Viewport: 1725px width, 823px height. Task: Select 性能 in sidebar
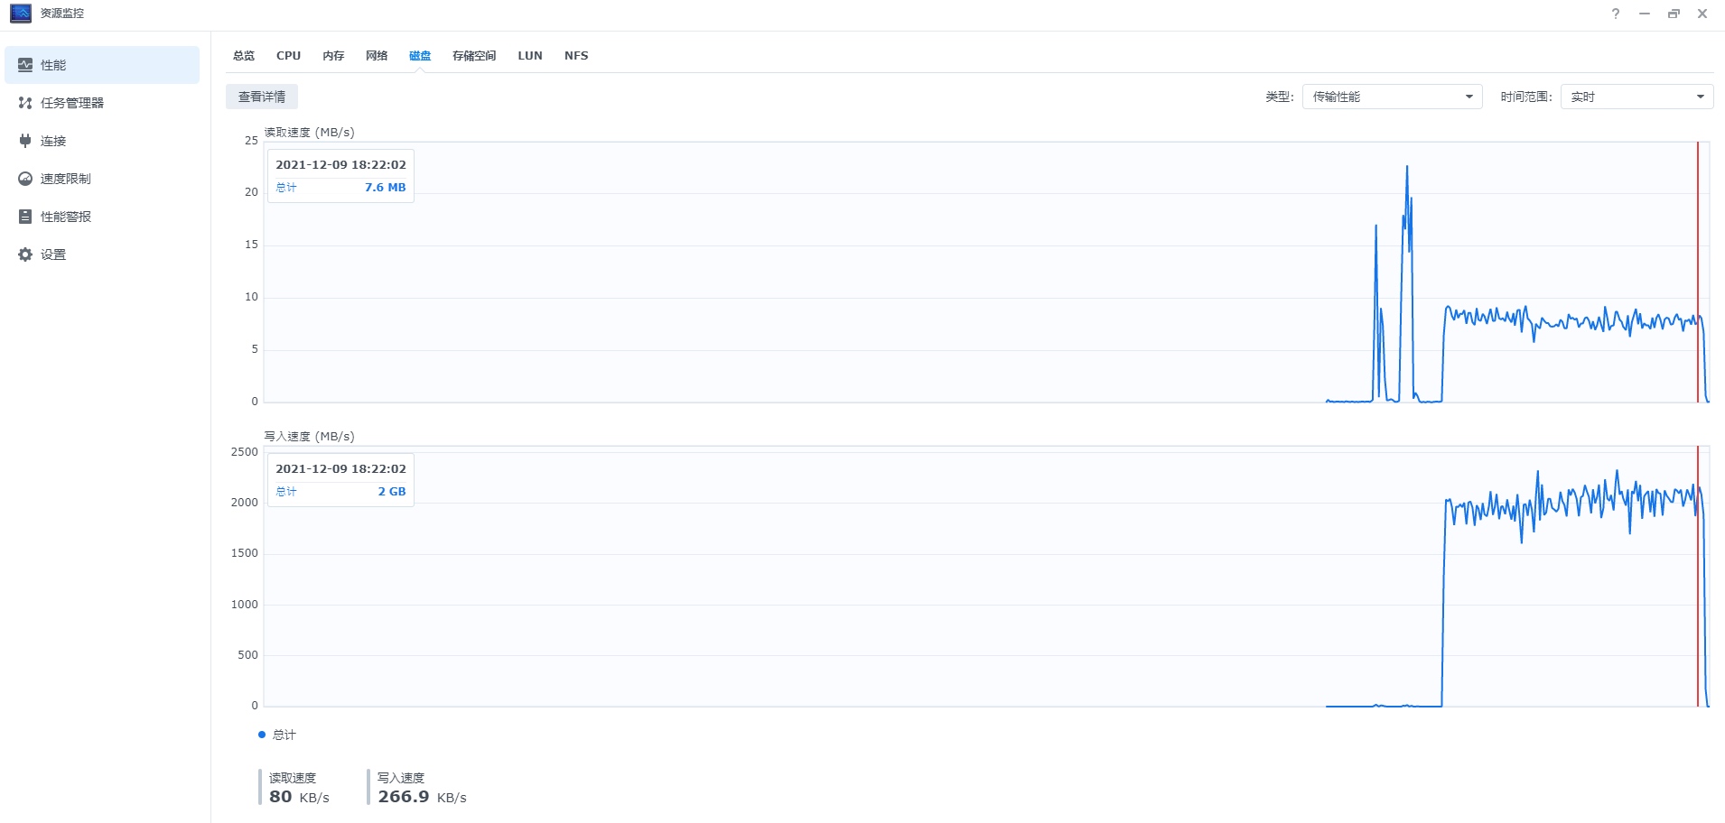click(x=102, y=65)
